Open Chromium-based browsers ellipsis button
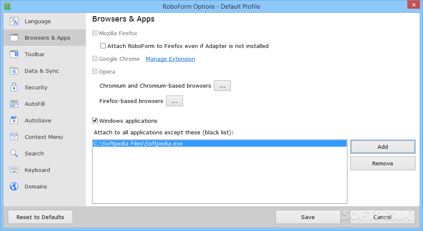Screen dimensions: 423x231 coord(222,86)
